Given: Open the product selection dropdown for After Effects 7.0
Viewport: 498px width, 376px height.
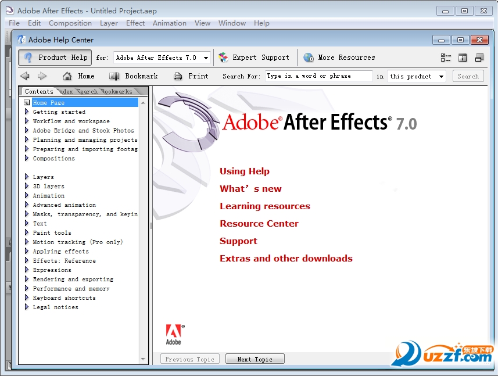Looking at the screenshot, I should tap(206, 58).
